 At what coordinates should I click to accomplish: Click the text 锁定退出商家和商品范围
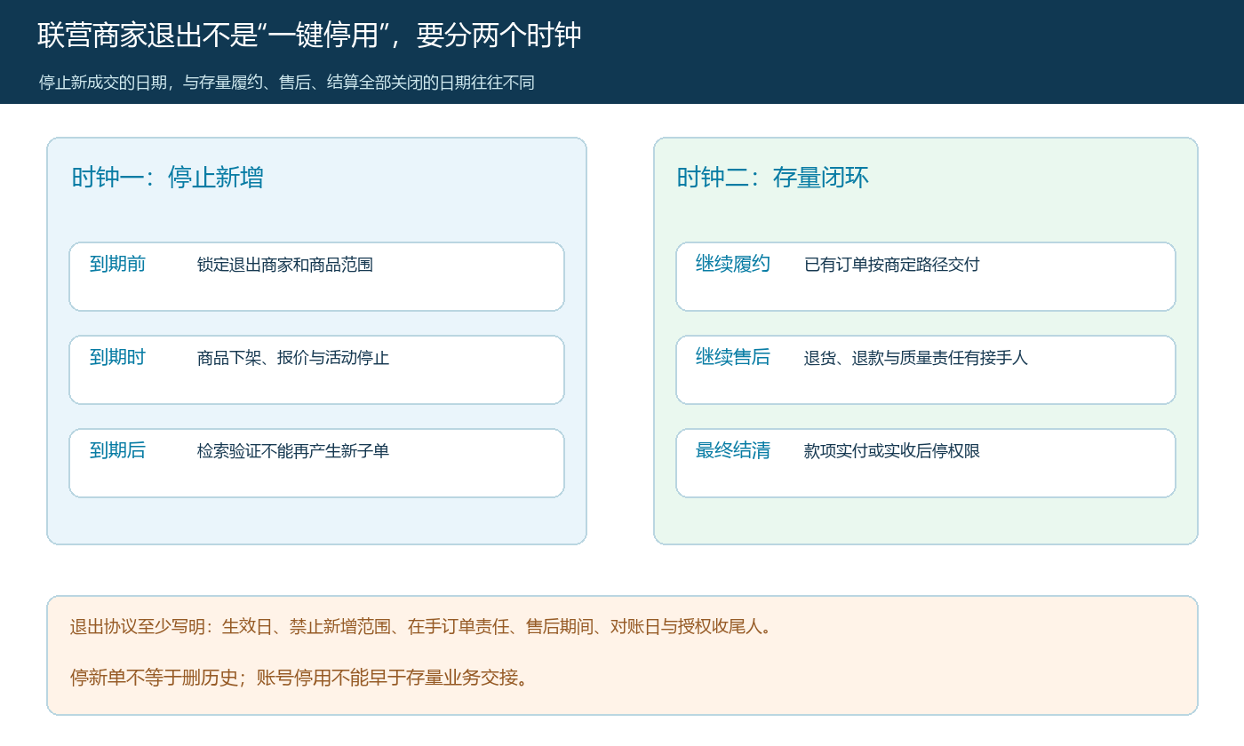point(285,265)
